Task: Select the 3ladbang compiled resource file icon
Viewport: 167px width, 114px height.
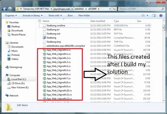Action: coord(44,38)
